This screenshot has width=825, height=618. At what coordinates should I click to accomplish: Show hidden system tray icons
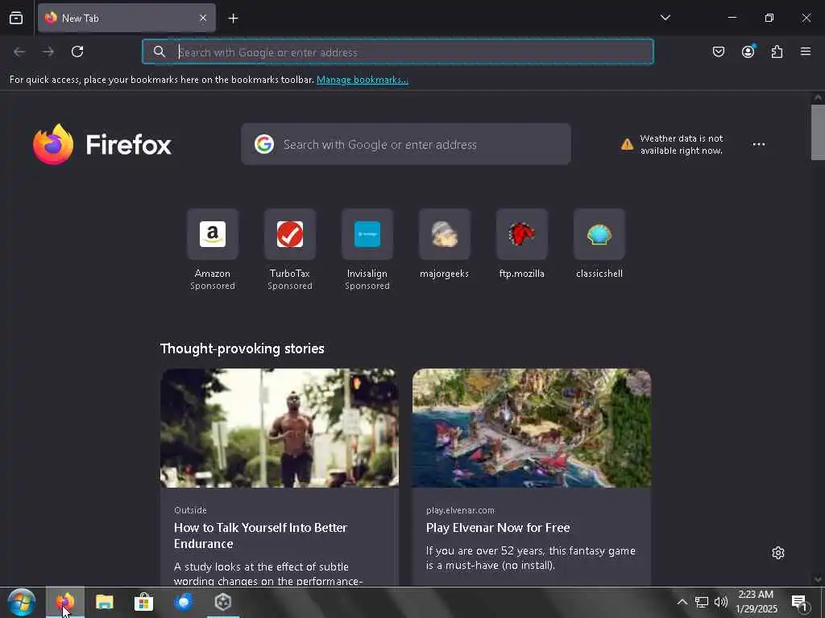[682, 602]
